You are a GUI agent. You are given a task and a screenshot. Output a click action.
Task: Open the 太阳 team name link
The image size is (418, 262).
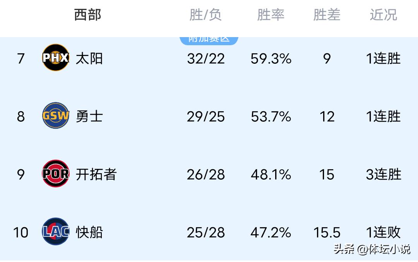[x=89, y=59]
